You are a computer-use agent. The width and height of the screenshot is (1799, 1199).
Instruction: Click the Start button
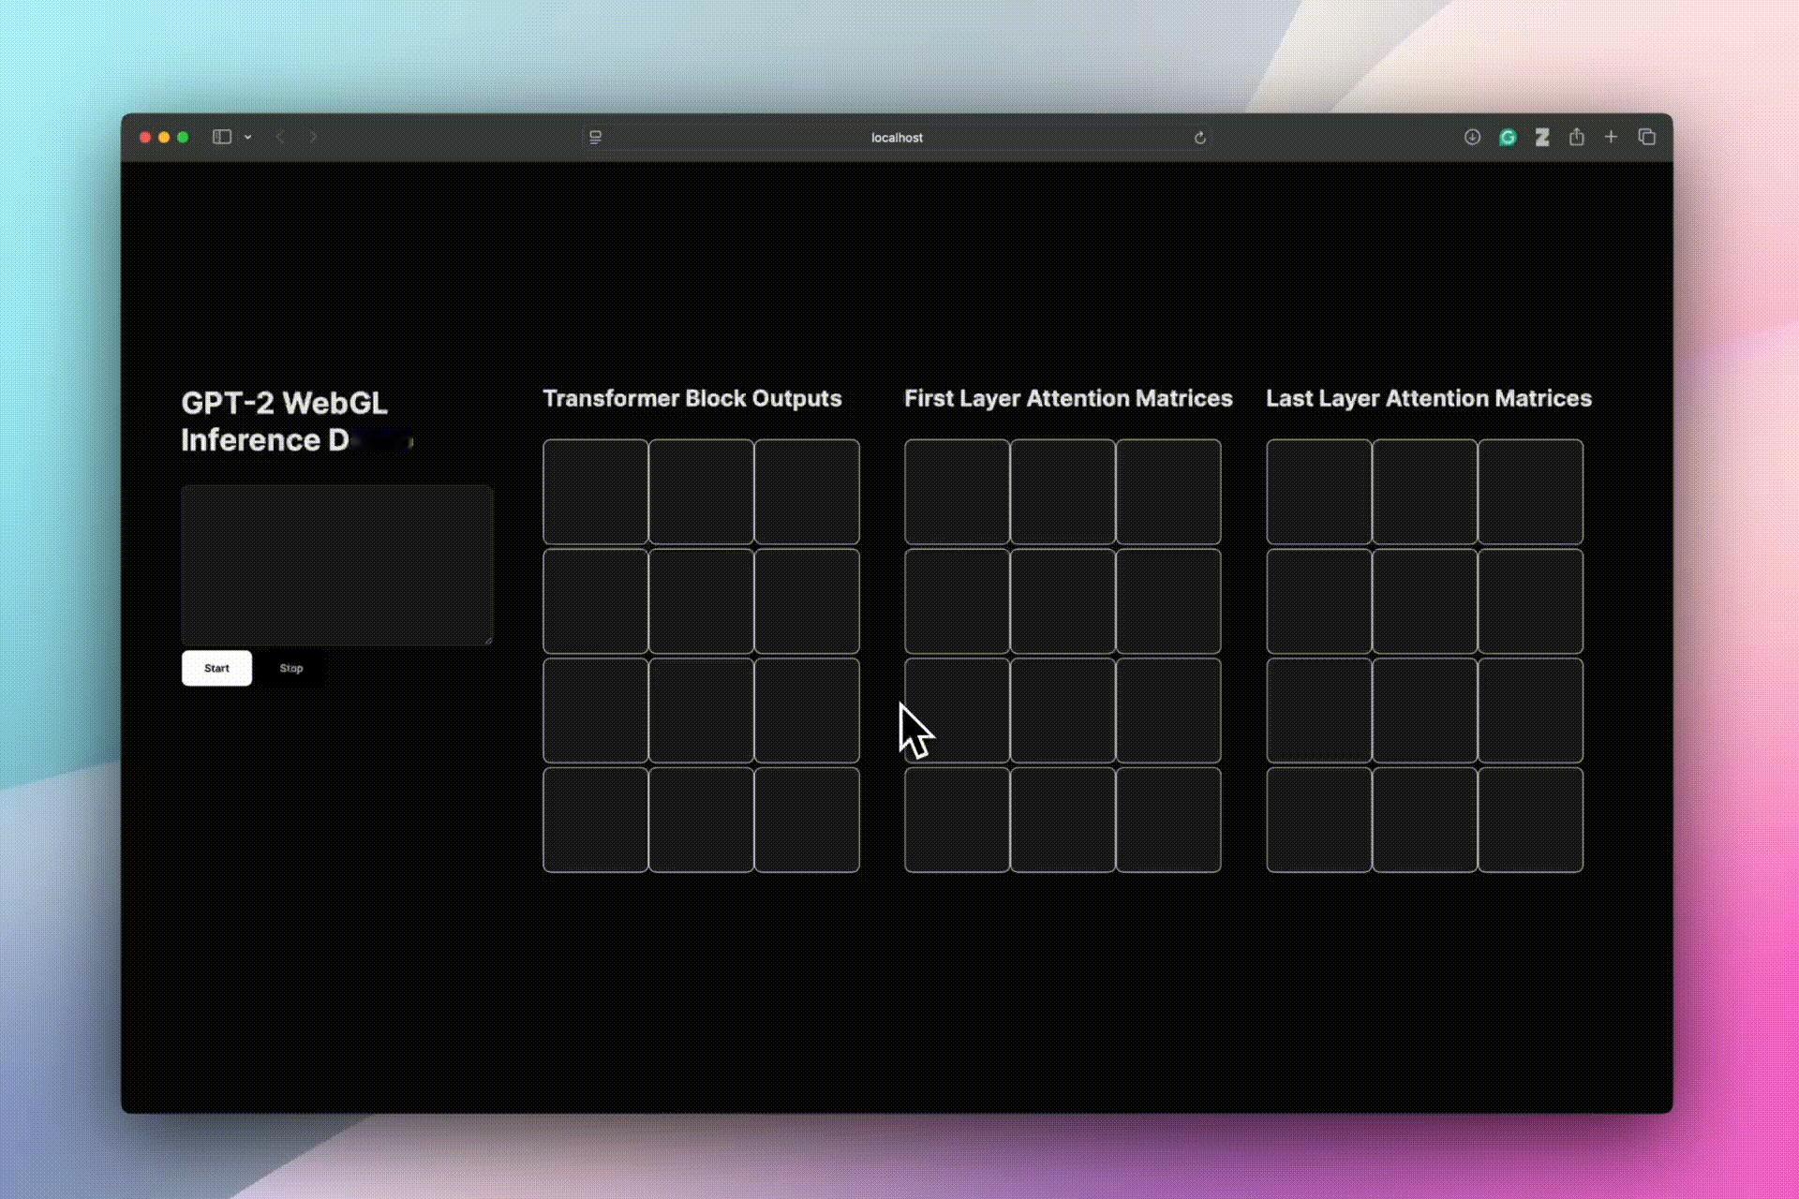tap(216, 668)
